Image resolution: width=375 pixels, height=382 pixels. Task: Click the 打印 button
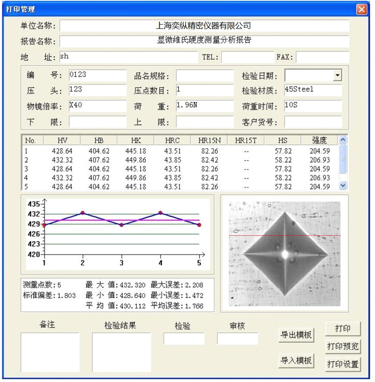[343, 329]
